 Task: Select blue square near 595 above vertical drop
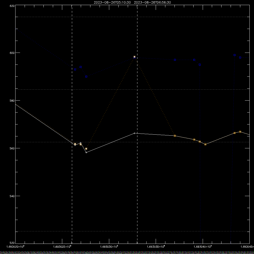click(x=200, y=65)
